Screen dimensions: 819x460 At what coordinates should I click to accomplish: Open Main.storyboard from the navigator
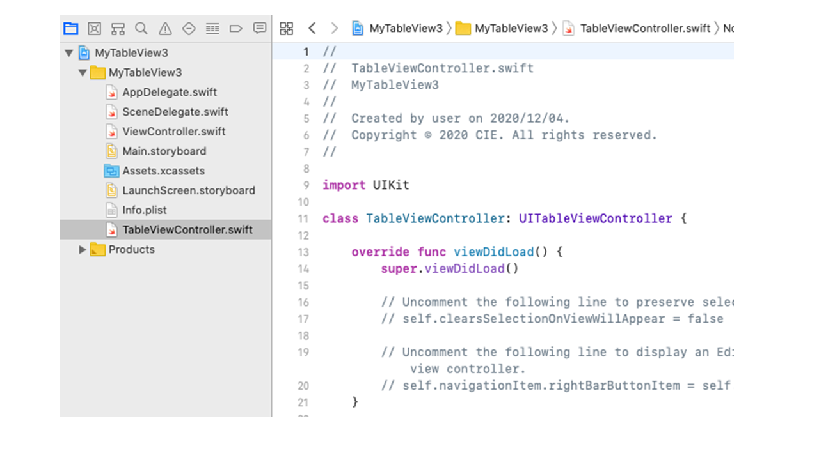pos(164,151)
